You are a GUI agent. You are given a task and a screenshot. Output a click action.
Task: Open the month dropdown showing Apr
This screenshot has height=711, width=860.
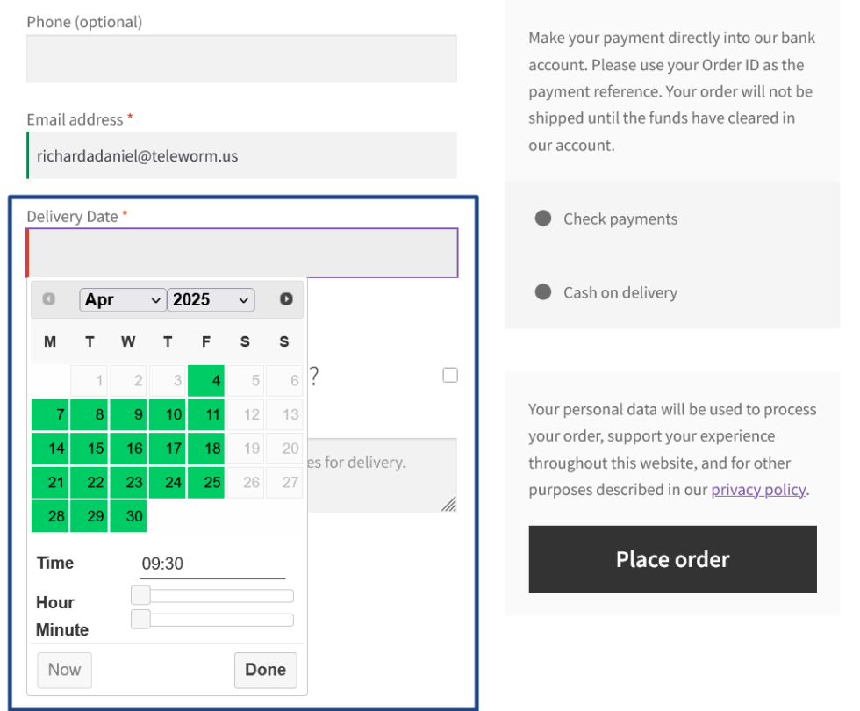point(123,299)
